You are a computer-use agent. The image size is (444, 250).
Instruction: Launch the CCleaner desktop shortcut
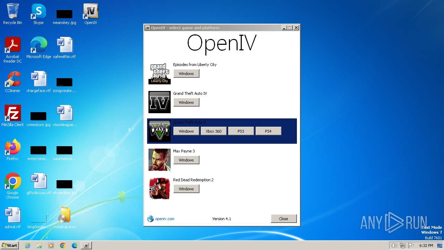pos(12,82)
